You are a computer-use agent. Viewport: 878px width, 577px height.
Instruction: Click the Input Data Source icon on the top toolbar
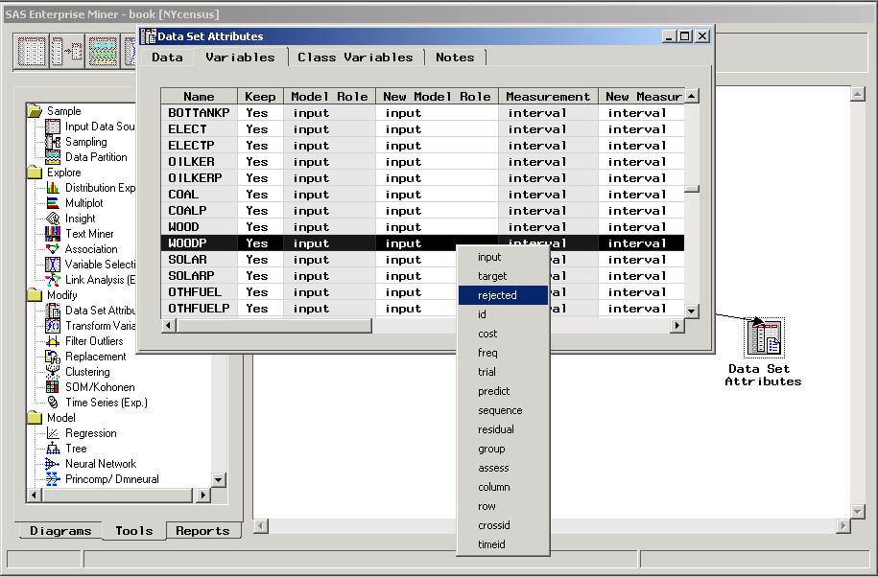[x=32, y=52]
